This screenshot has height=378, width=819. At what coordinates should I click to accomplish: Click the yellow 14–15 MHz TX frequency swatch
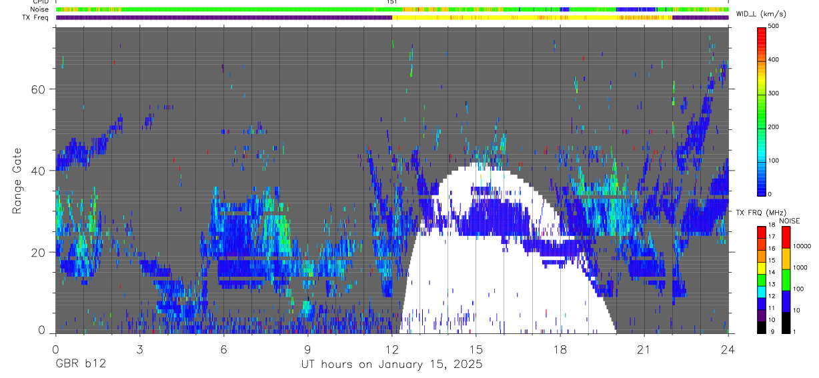click(762, 268)
